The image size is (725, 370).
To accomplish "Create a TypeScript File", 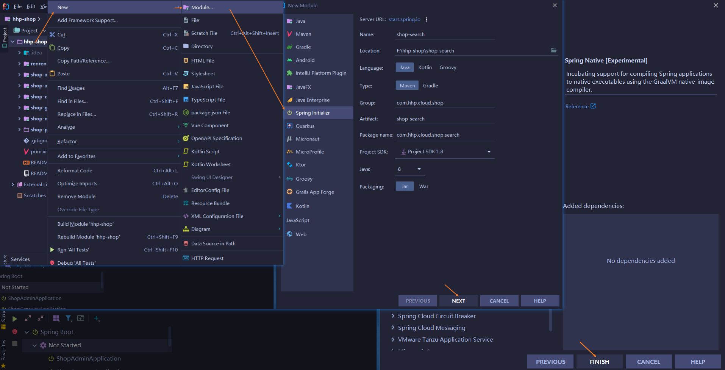I will [232, 100].
